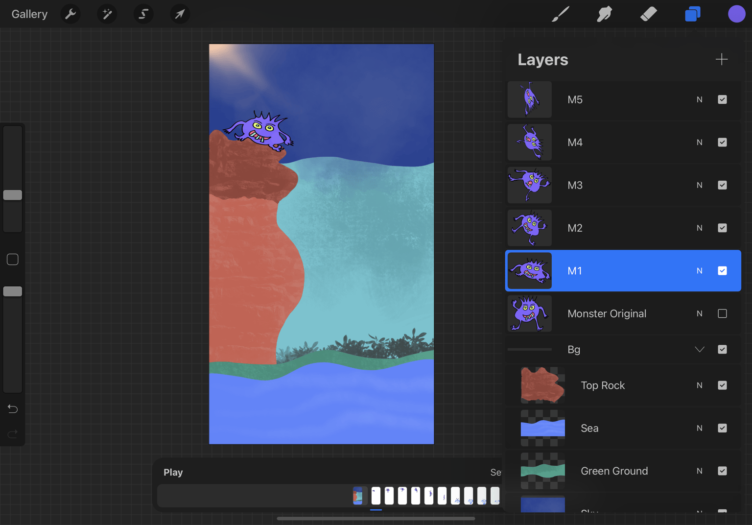Open blend mode N for M1

(700, 271)
